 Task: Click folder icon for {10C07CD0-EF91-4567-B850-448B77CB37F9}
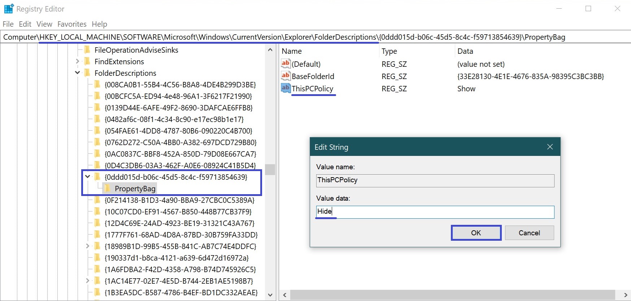(97, 211)
